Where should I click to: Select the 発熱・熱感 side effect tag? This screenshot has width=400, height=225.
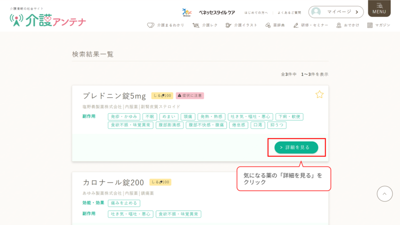pos(211,117)
